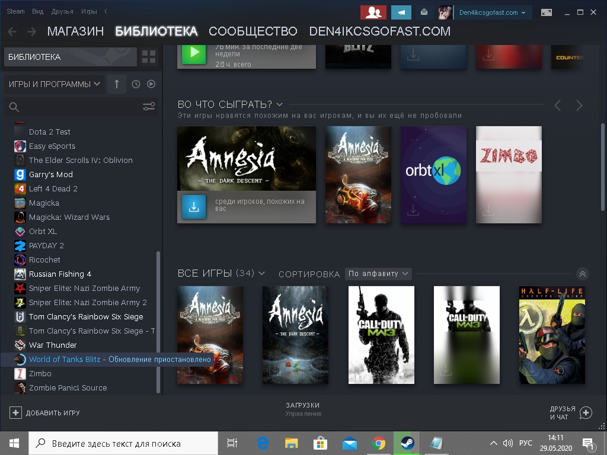Open Amnesia A Machine for Pigs recommended cover
The image size is (607, 455).
pyautogui.click(x=358, y=175)
